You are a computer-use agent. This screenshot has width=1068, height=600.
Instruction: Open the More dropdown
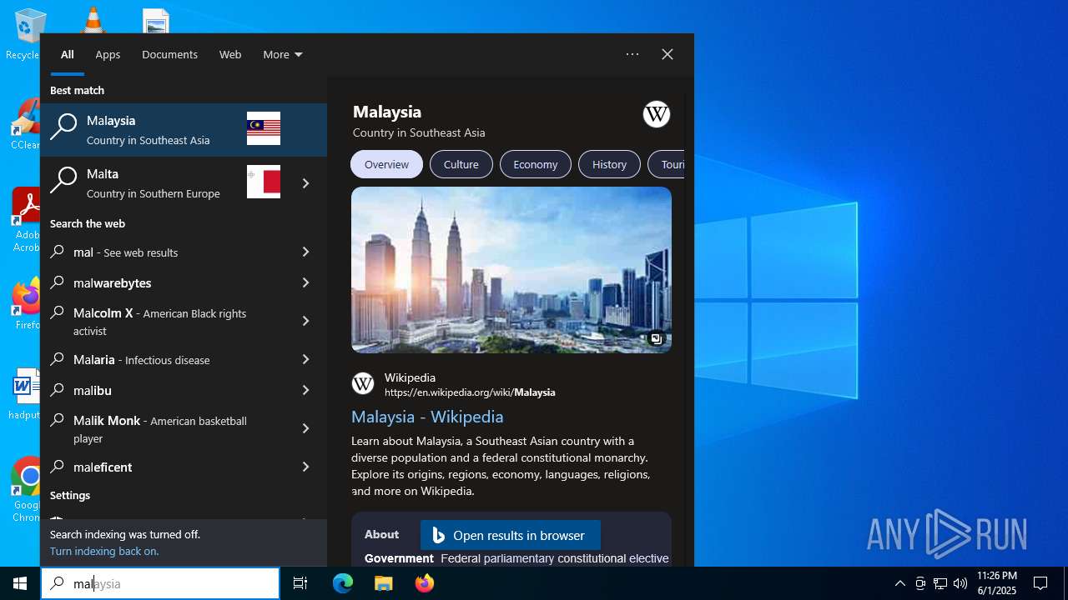click(x=283, y=54)
